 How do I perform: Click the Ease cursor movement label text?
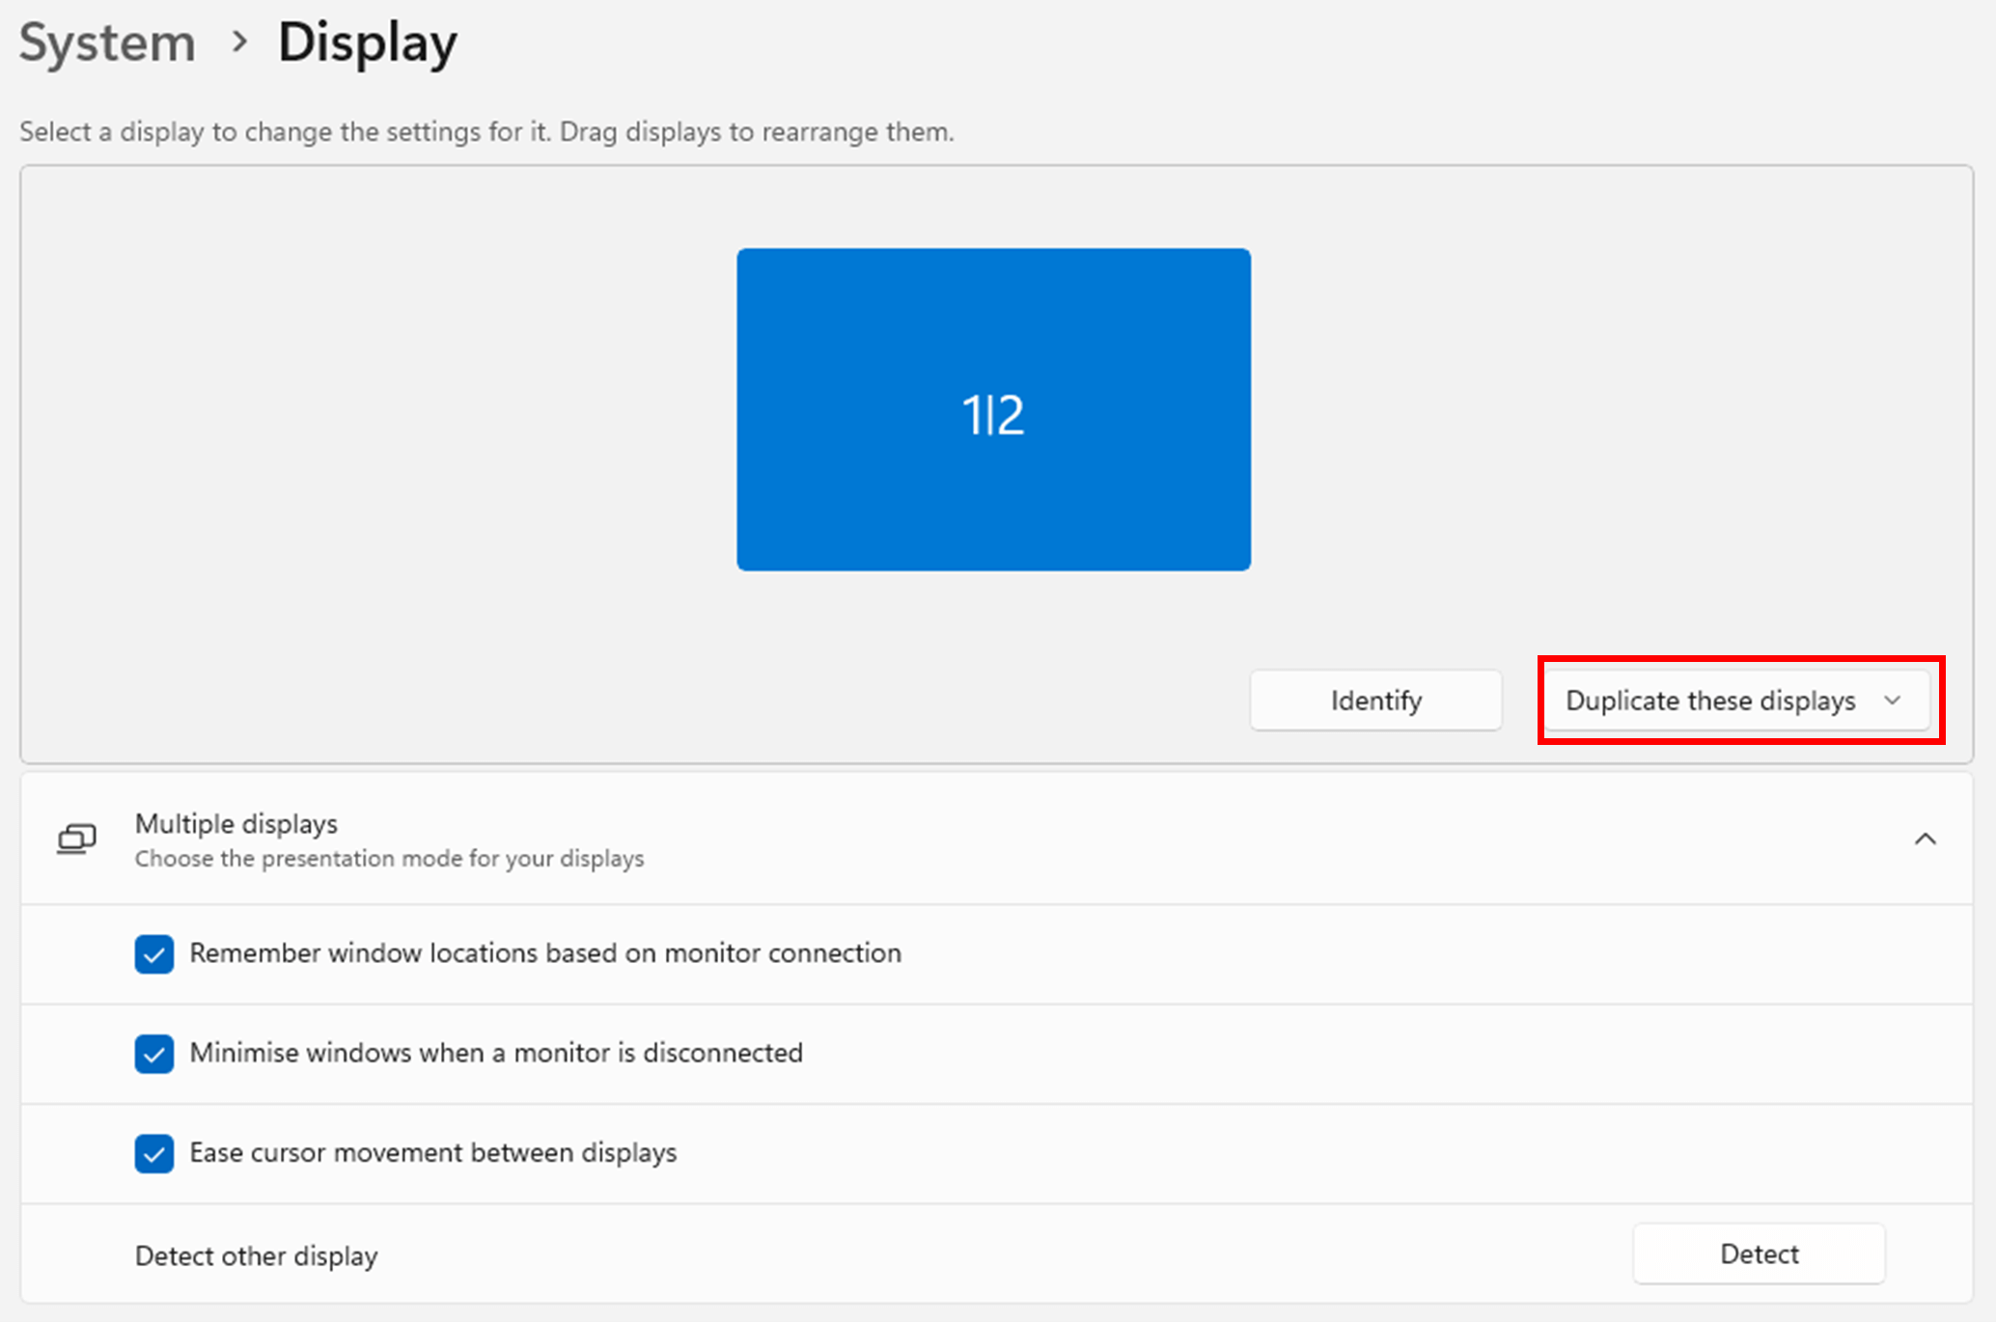click(433, 1153)
